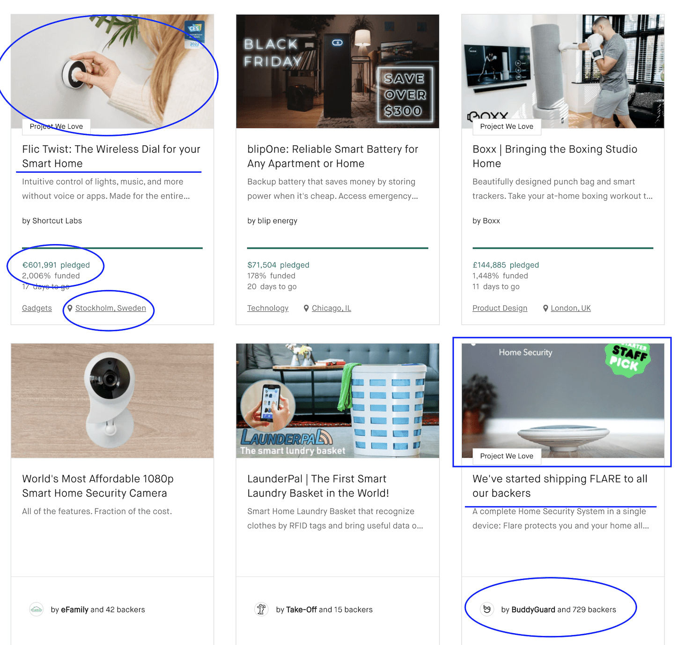This screenshot has width=678, height=645.
Task: Click the 1,448% funded text
Action: click(x=500, y=276)
